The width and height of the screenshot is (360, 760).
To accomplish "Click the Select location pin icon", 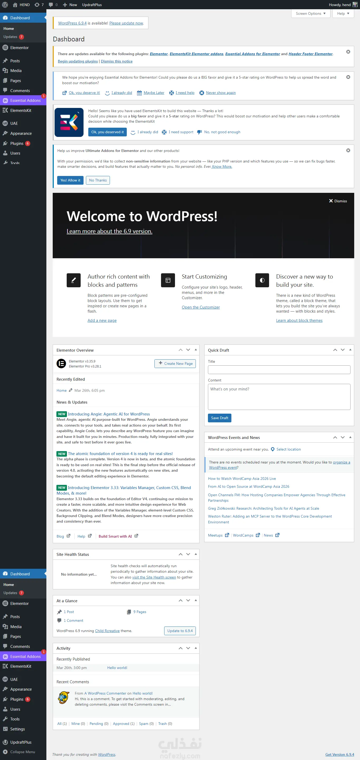I will (x=273, y=450).
